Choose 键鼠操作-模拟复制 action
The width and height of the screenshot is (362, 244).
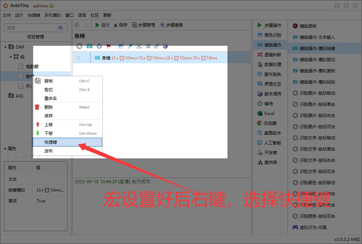(x=314, y=71)
